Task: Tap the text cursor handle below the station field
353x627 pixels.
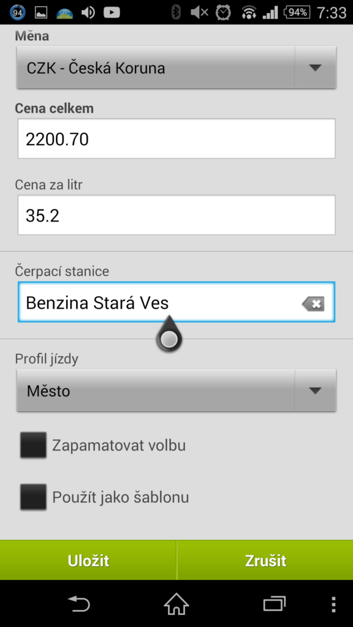Action: tap(169, 335)
